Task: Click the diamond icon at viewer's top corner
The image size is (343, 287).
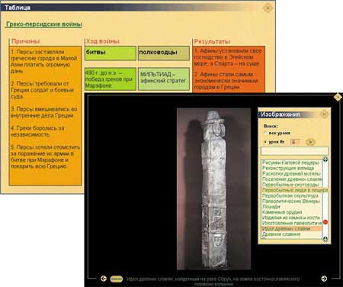Action: [338, 97]
